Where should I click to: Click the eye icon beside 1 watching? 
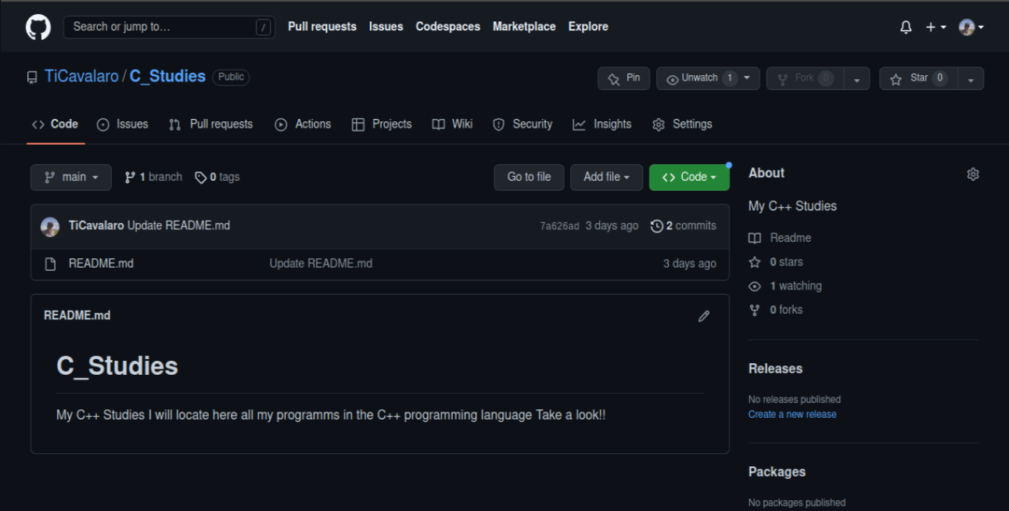(x=755, y=286)
